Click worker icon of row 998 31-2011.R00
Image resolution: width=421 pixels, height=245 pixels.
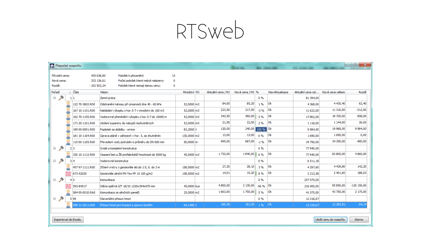point(68,205)
